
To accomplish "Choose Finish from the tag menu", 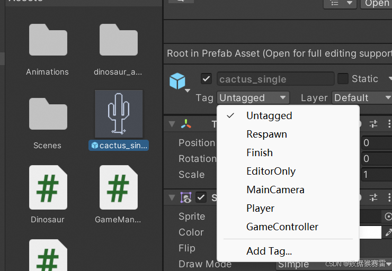I will 288,152.
